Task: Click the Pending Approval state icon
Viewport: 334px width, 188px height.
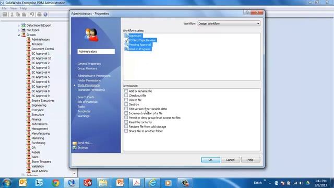Action: coord(126,44)
